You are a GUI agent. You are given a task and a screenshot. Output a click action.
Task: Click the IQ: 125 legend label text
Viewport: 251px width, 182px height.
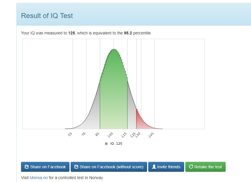click(x=116, y=143)
